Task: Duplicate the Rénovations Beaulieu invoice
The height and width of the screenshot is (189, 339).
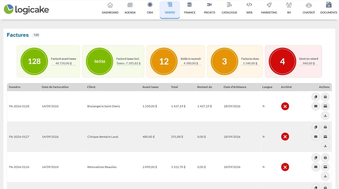Action: pos(316,157)
